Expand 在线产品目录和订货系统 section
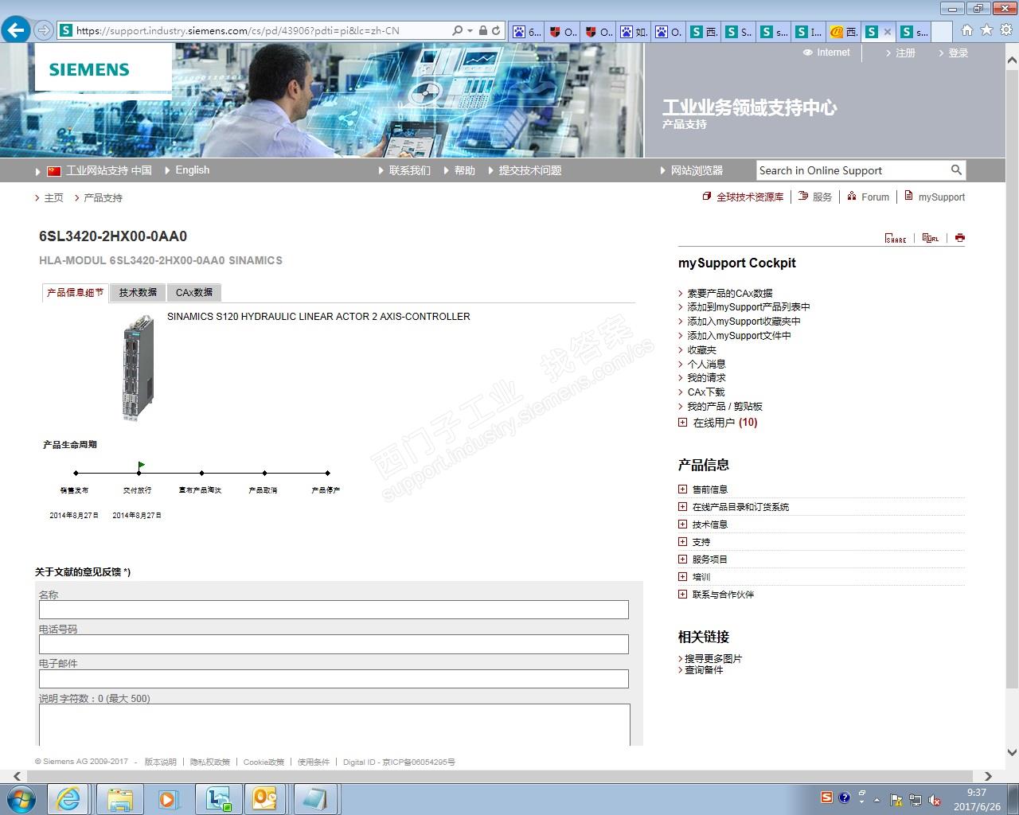The image size is (1019, 815). 682,507
